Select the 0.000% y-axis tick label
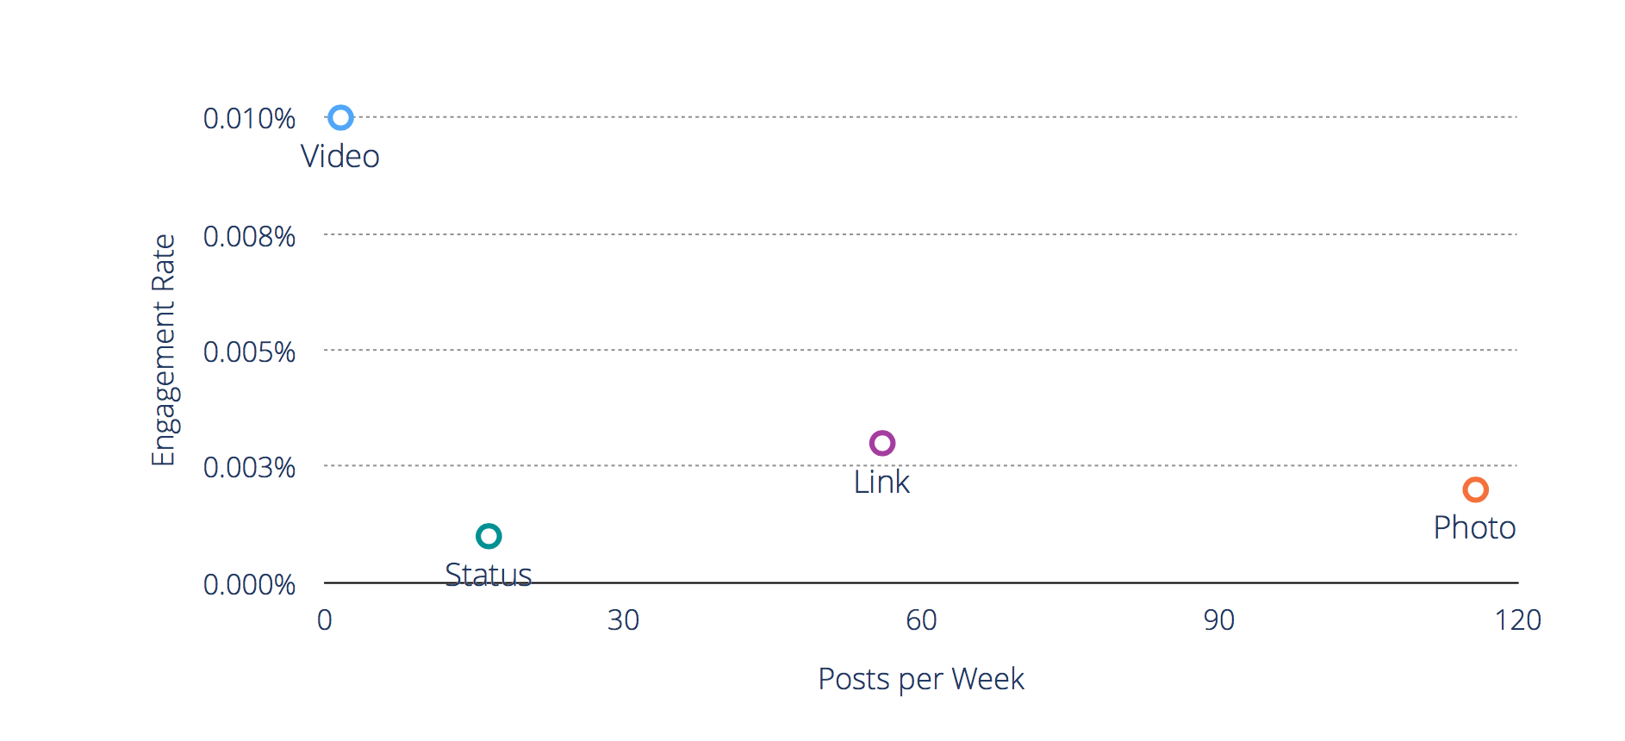 [x=249, y=585]
